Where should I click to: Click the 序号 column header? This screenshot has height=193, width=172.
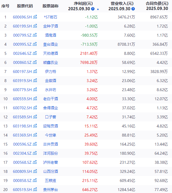click(5, 6)
